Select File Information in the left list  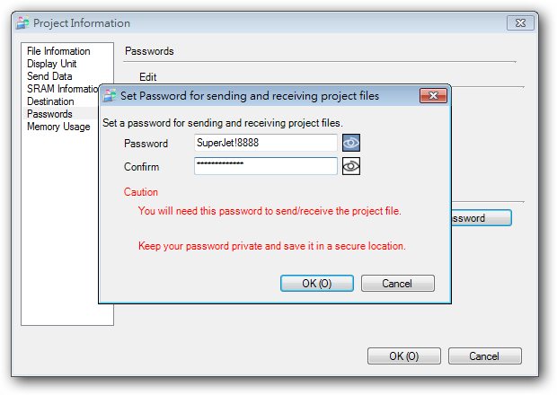coord(58,52)
